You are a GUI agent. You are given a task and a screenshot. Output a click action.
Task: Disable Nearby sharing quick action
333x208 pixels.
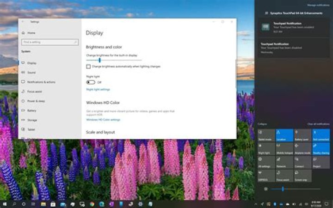coord(321,149)
